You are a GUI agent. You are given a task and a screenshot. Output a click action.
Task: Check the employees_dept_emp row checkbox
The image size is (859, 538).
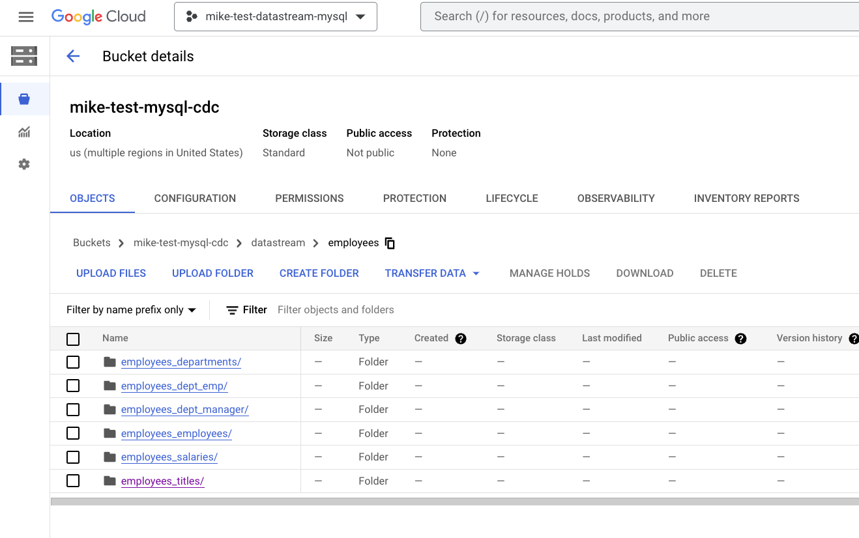pos(73,386)
